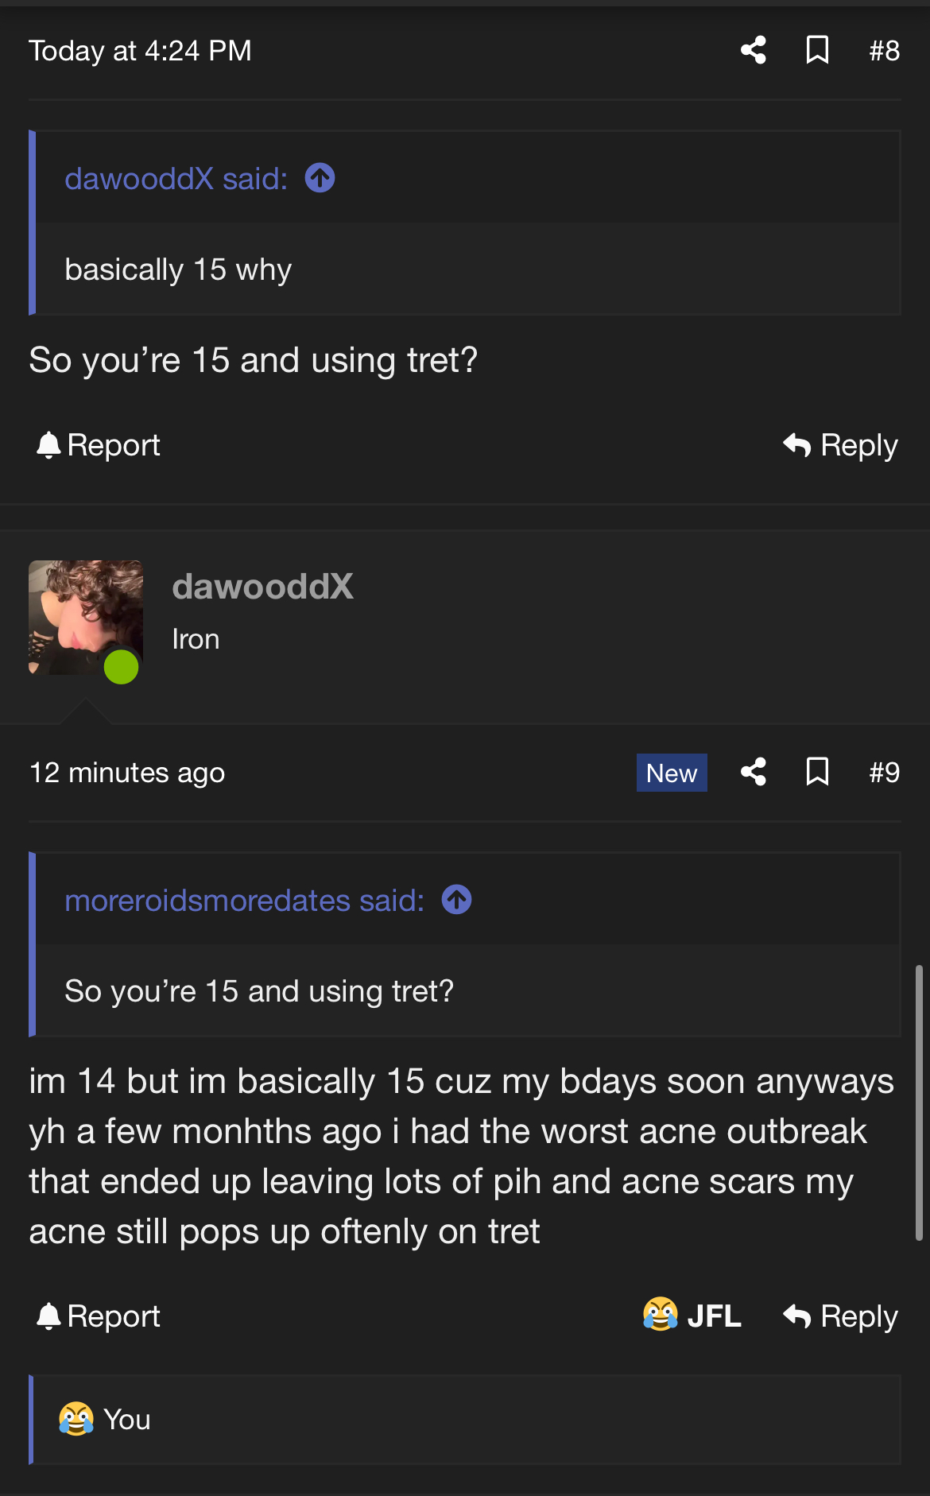Report post #9 via bell icon
This screenshot has height=1496, width=930.
pyautogui.click(x=49, y=1316)
